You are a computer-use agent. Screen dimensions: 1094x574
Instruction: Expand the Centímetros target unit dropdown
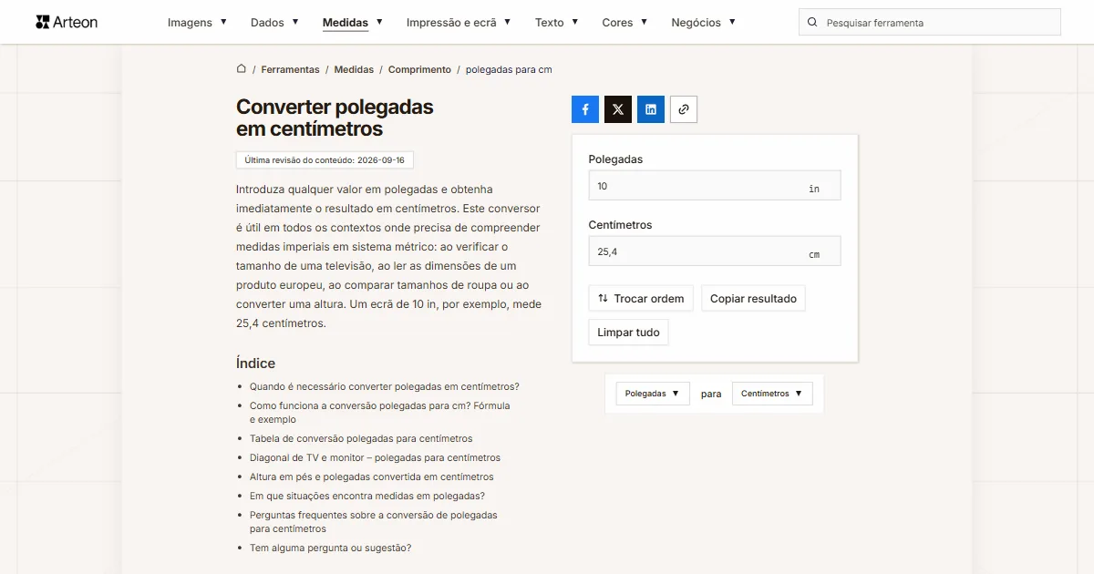click(772, 394)
